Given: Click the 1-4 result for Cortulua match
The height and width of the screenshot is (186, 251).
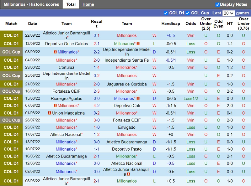Looking at the screenshot, I should 96,67.
